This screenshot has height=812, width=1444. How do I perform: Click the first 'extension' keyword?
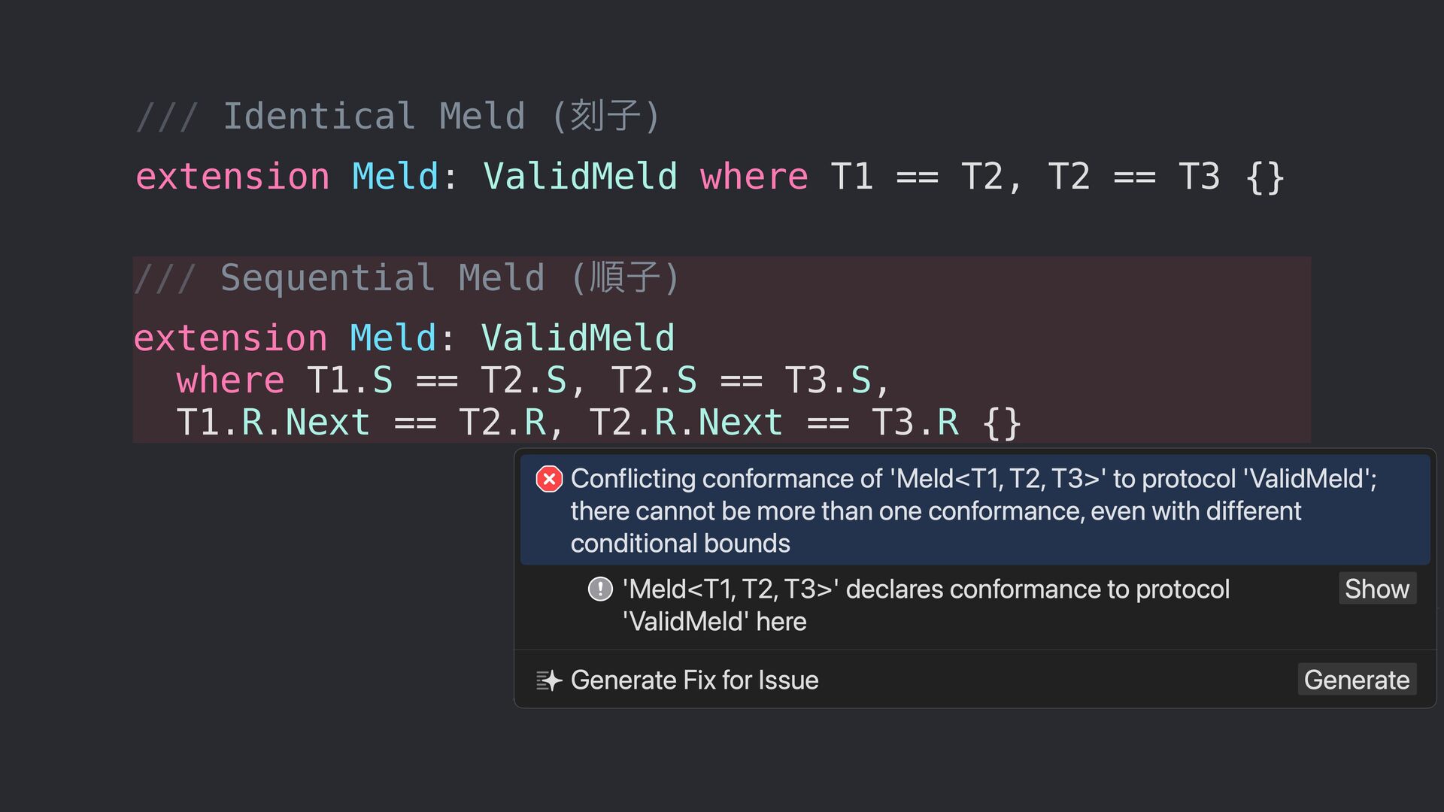click(232, 177)
